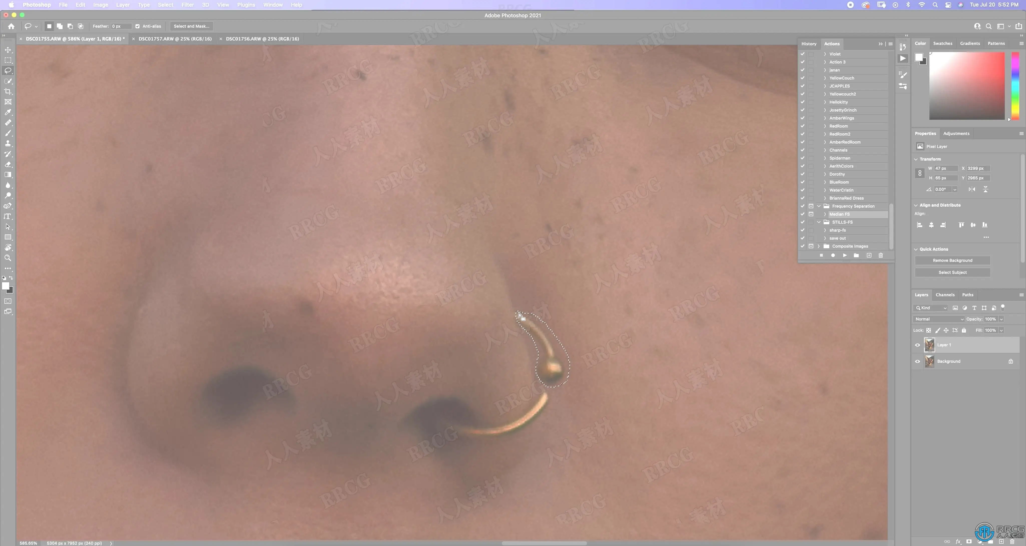Expand the Violet action
This screenshot has height=546, width=1026.
tap(825, 54)
